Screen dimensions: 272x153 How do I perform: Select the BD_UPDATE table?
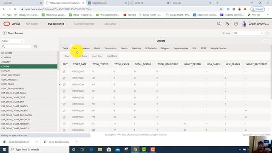click(x=28, y=53)
